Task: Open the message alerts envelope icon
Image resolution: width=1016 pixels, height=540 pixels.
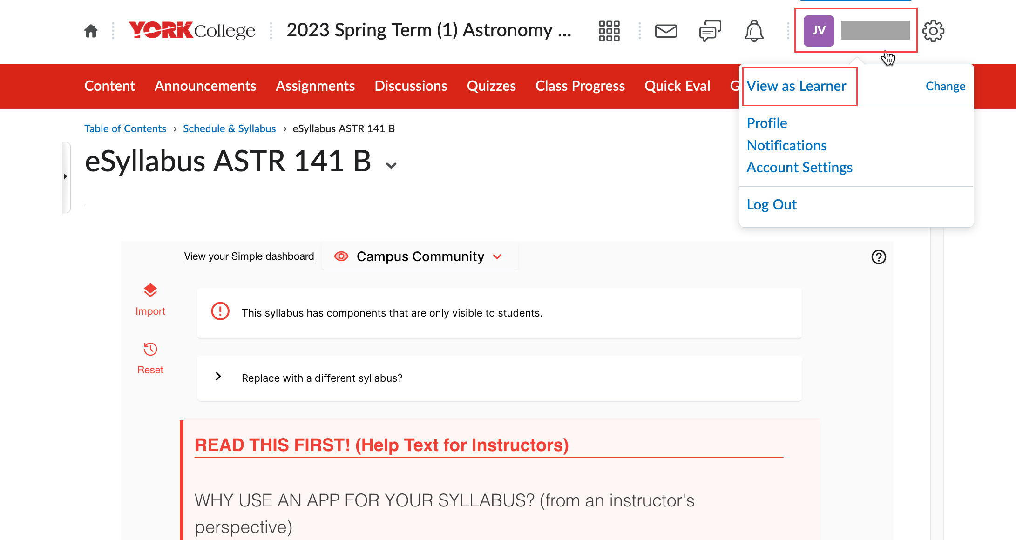Action: (666, 31)
